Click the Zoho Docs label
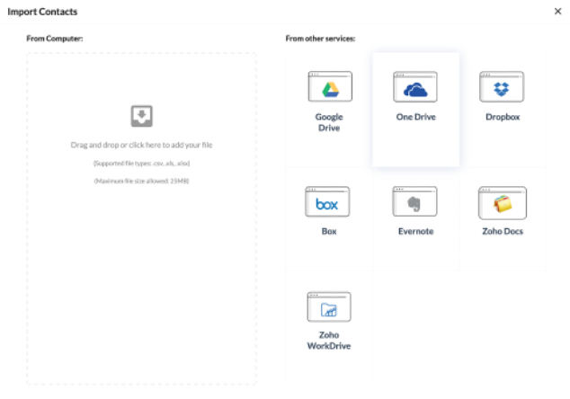Image resolution: width=570 pixels, height=399 pixels. (x=503, y=232)
